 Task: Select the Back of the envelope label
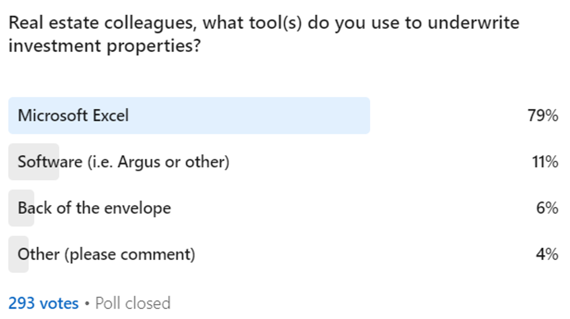tap(94, 208)
